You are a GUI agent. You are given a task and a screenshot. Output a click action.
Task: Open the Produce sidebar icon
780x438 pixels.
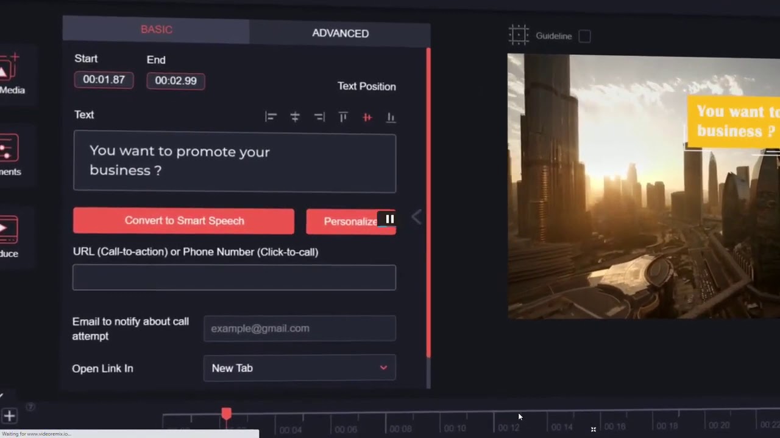point(9,230)
